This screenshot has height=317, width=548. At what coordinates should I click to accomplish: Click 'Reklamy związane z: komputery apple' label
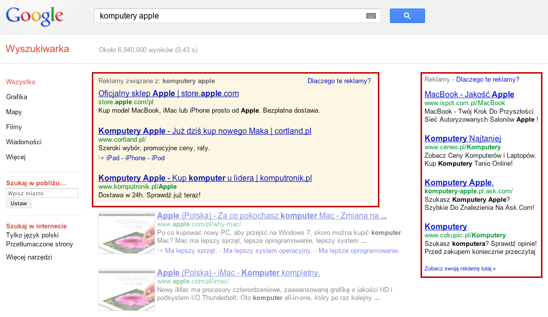(x=157, y=81)
